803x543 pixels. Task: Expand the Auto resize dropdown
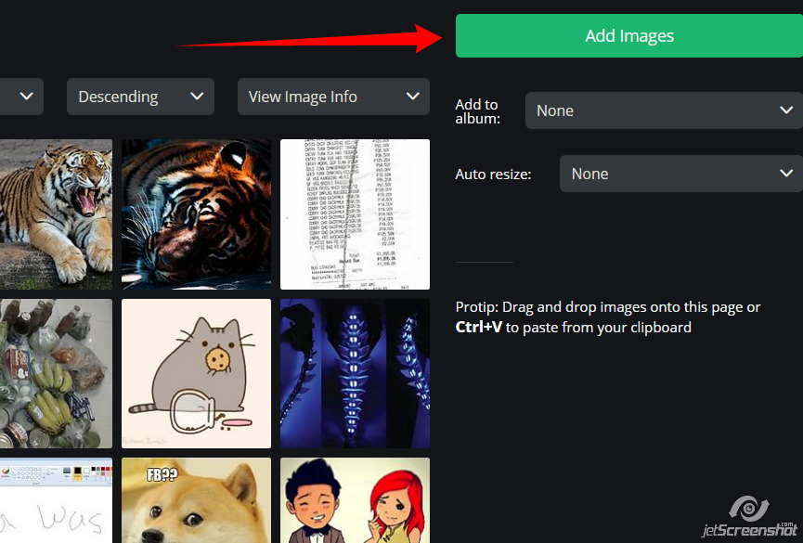(680, 174)
